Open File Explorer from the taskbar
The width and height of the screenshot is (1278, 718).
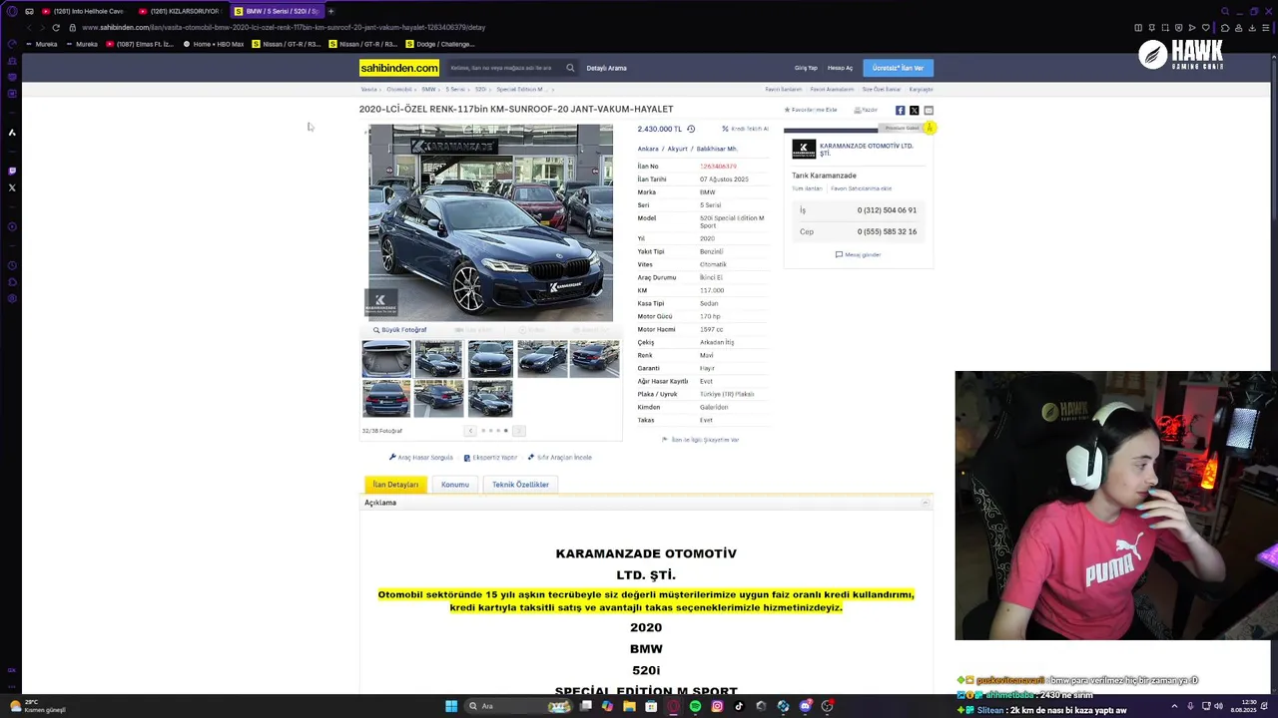(x=629, y=706)
